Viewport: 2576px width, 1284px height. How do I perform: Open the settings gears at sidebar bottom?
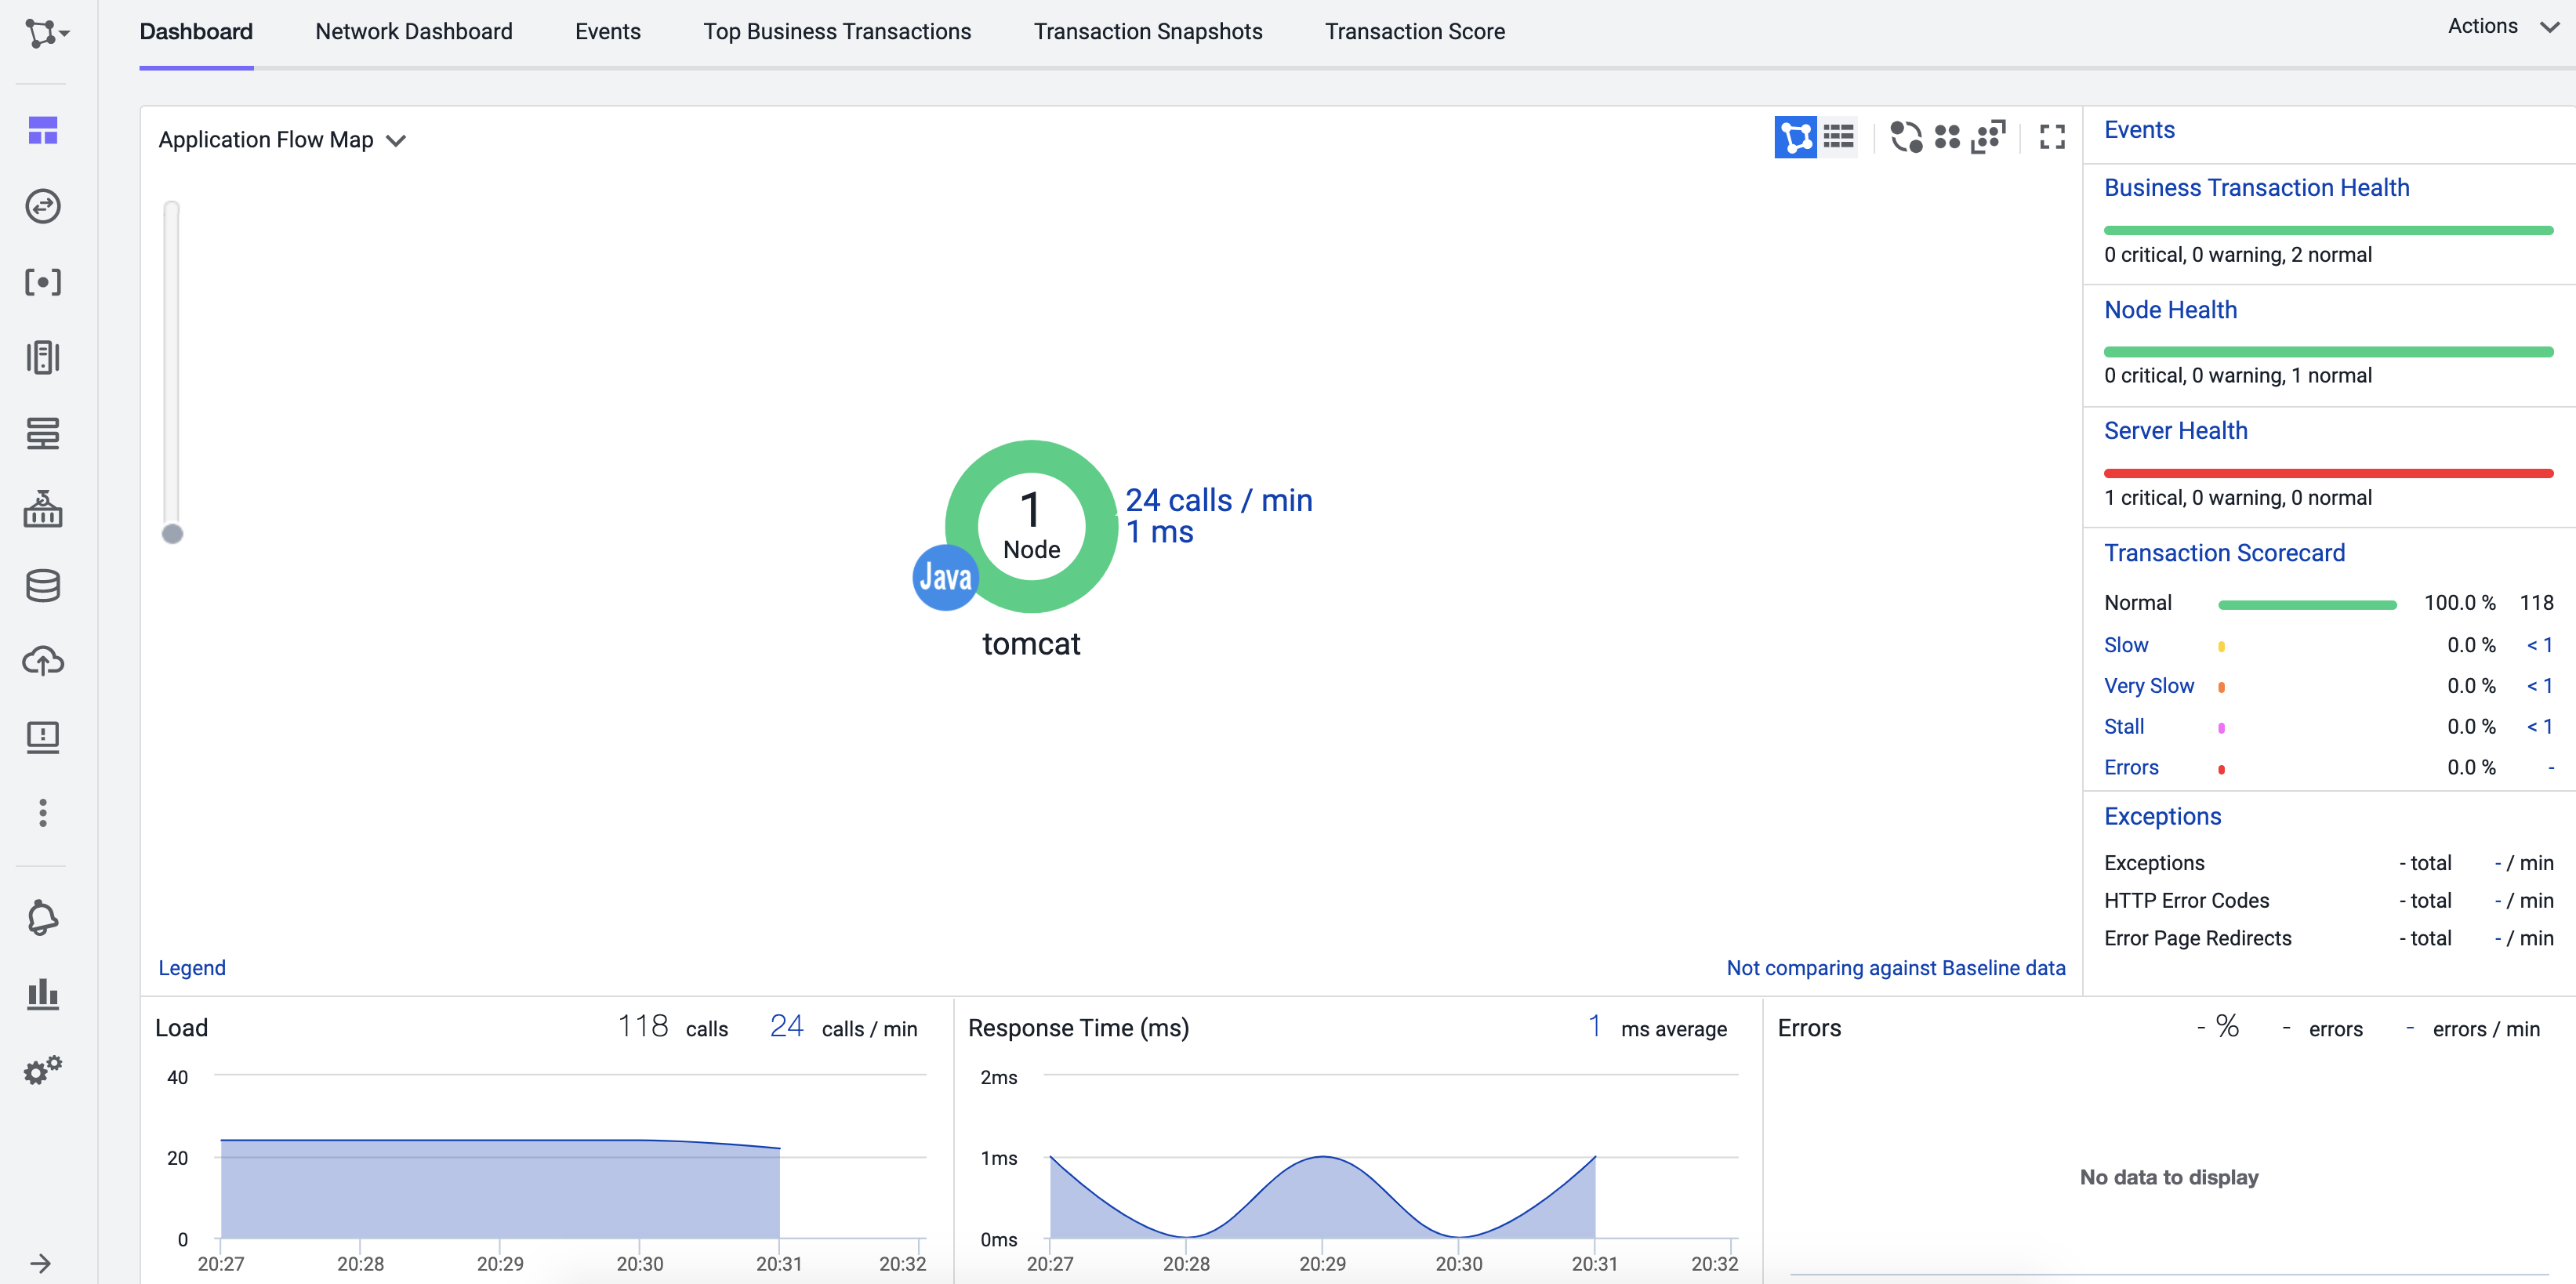point(43,1070)
